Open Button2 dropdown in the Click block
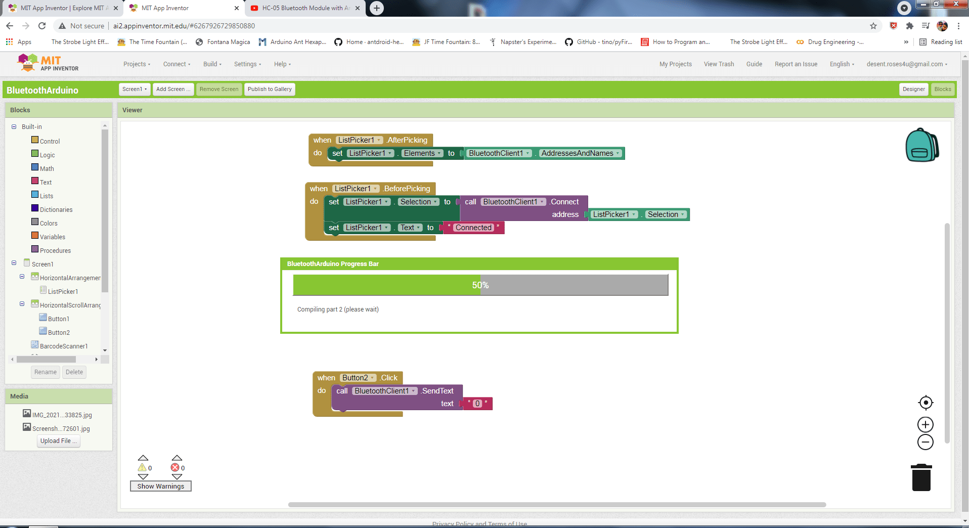The image size is (969, 528). pyautogui.click(x=358, y=378)
